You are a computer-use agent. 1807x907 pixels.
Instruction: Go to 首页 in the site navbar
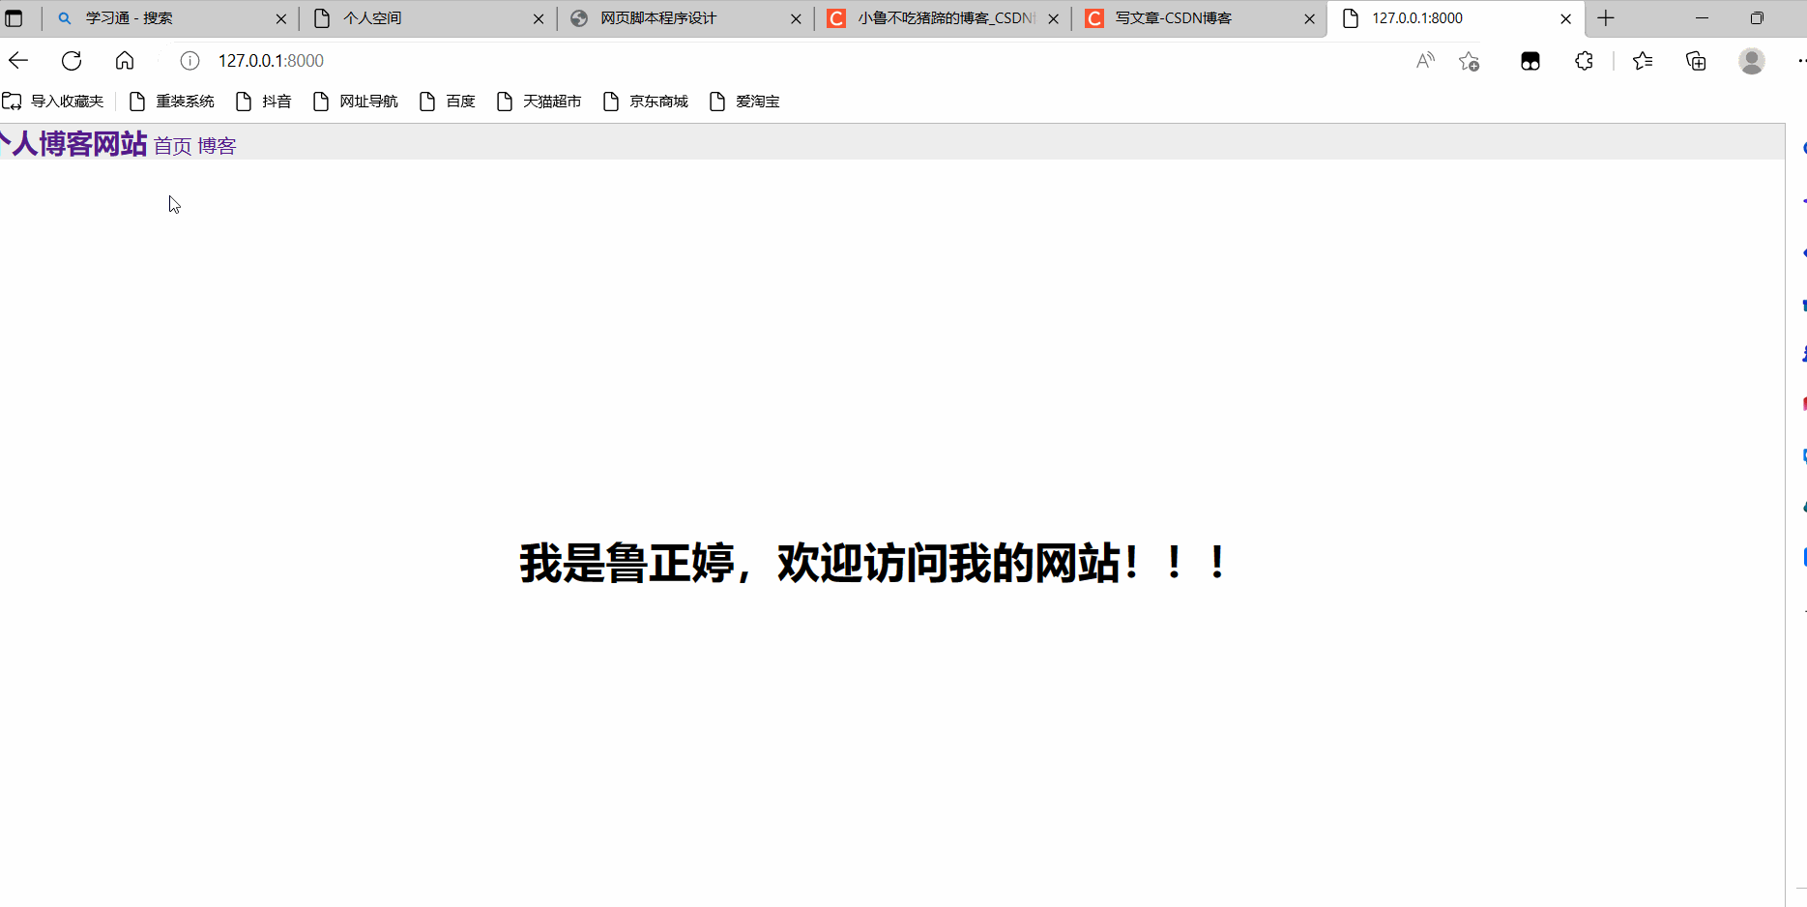point(173,146)
